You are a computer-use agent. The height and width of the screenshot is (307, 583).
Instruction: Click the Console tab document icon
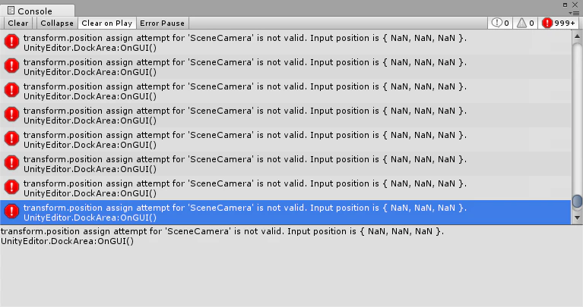coord(11,11)
